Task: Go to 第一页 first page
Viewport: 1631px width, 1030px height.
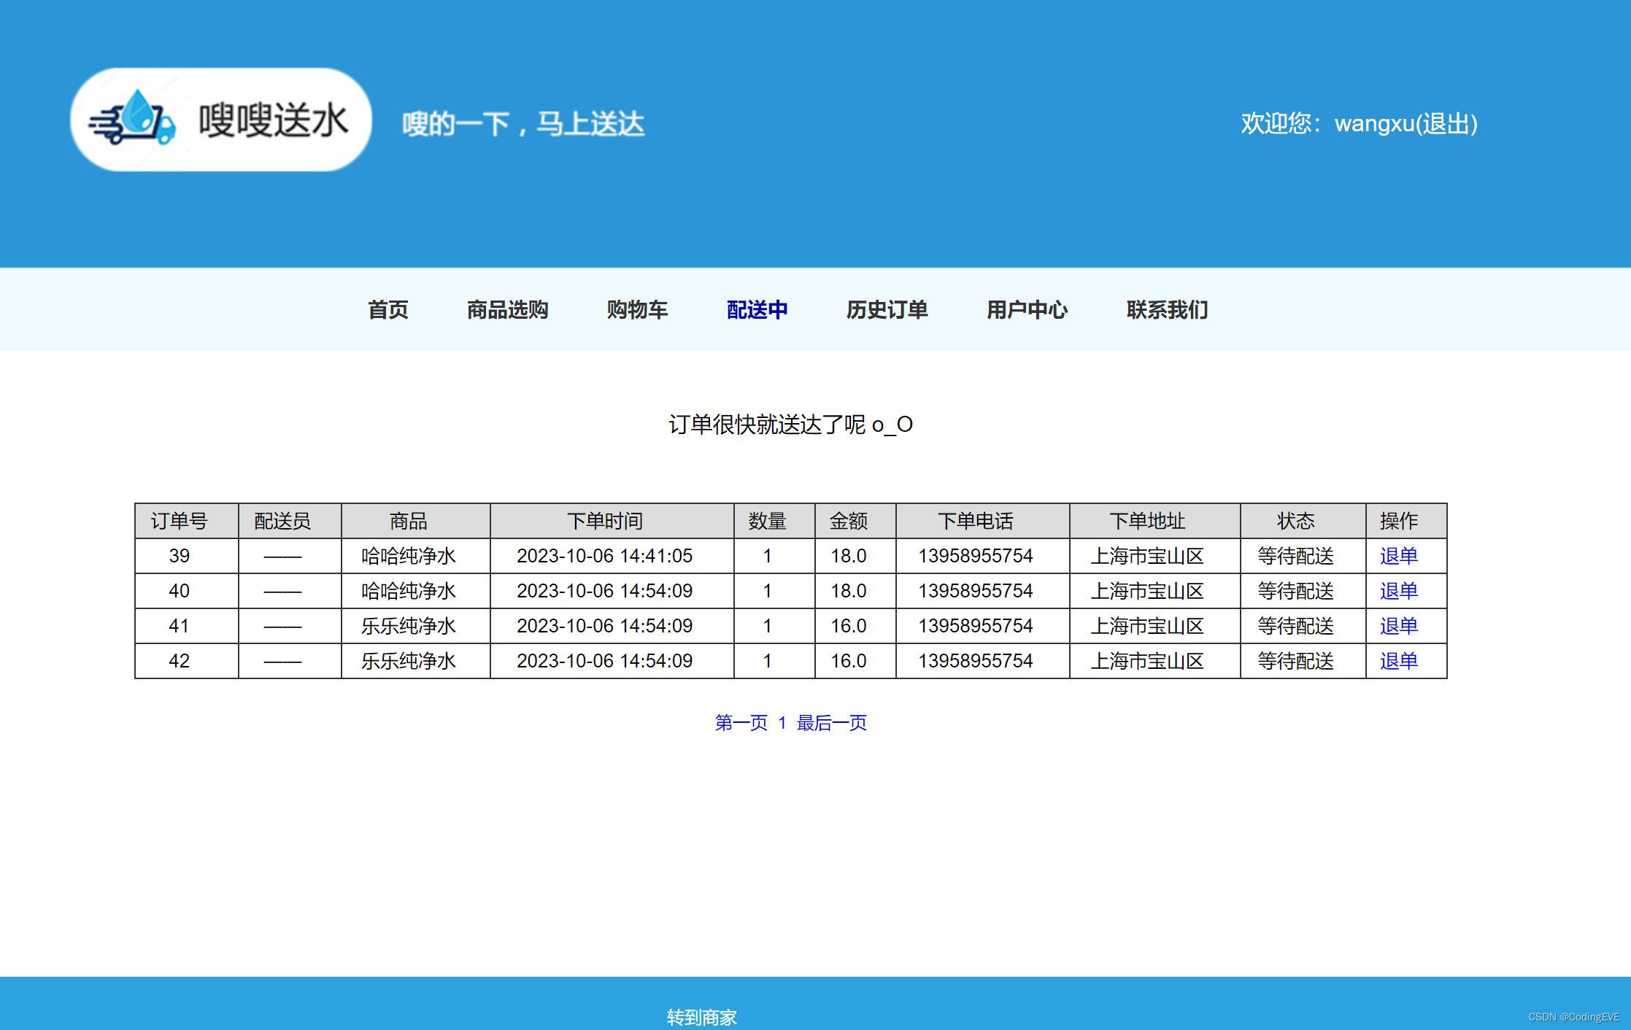Action: click(x=741, y=723)
